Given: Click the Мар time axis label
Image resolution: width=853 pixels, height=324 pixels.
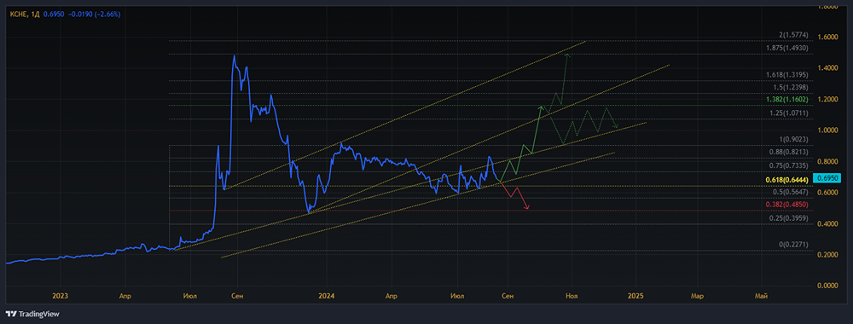Looking at the screenshot, I should [698, 296].
